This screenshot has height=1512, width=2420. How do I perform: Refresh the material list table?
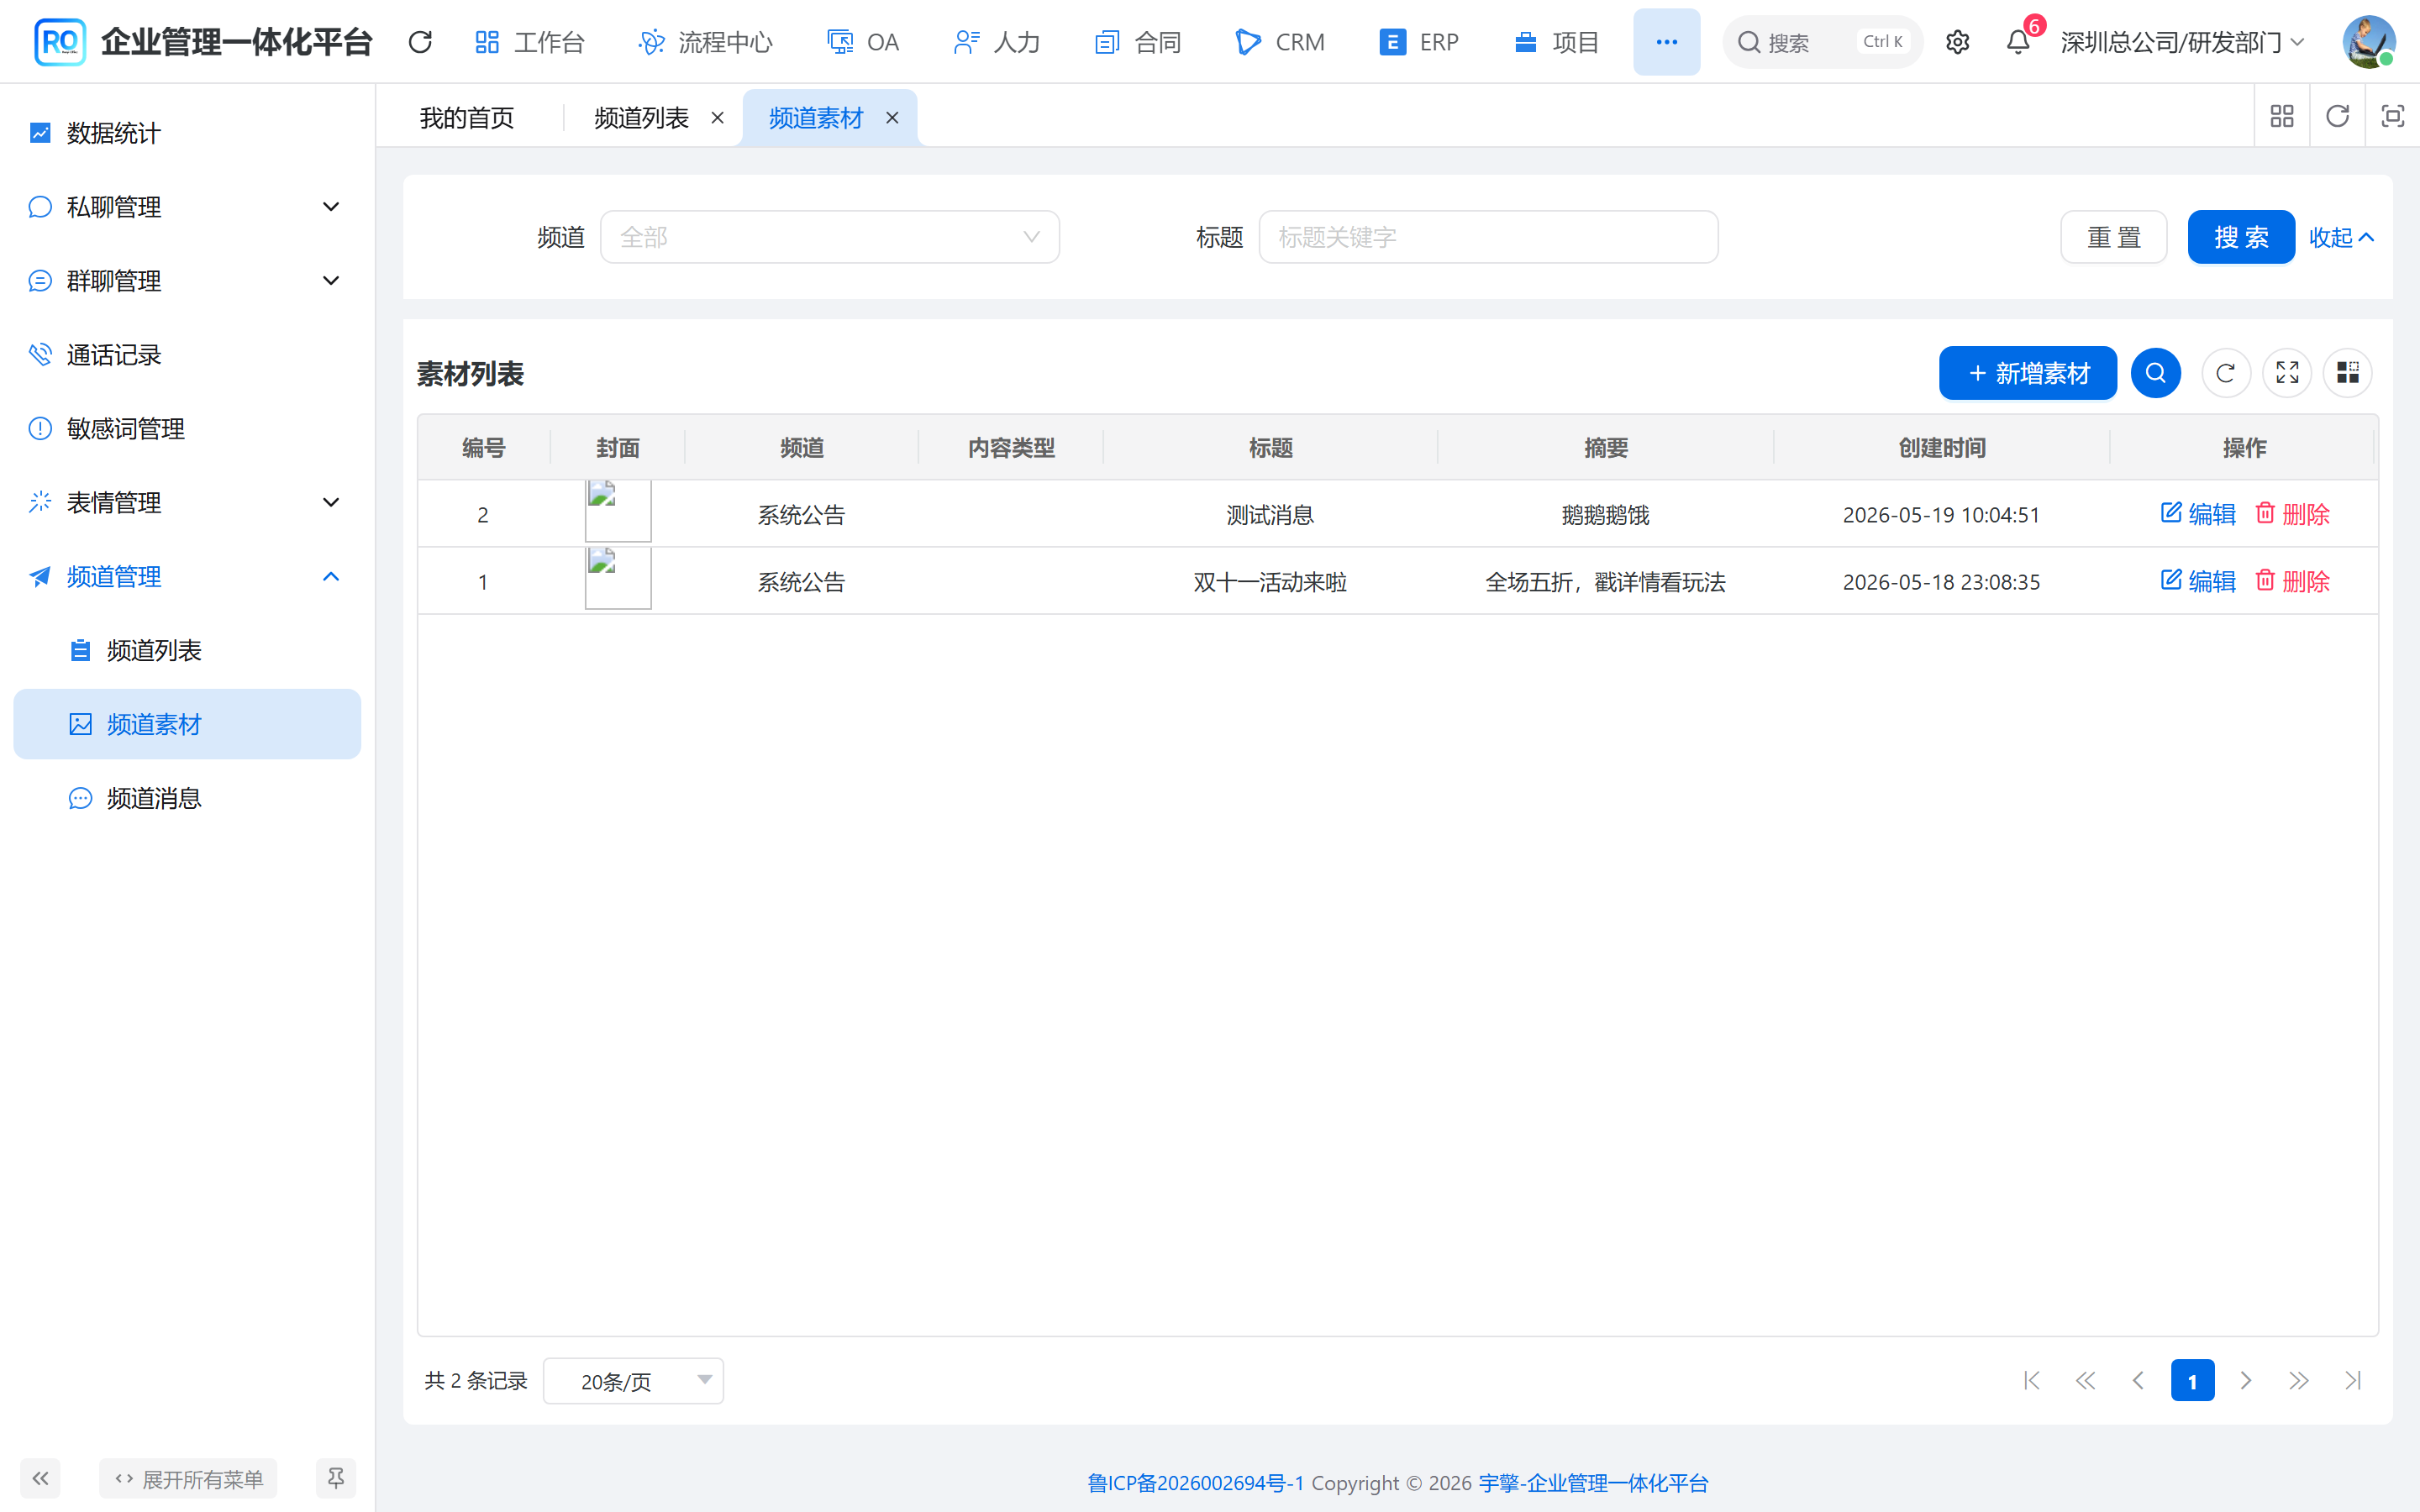tap(2225, 373)
